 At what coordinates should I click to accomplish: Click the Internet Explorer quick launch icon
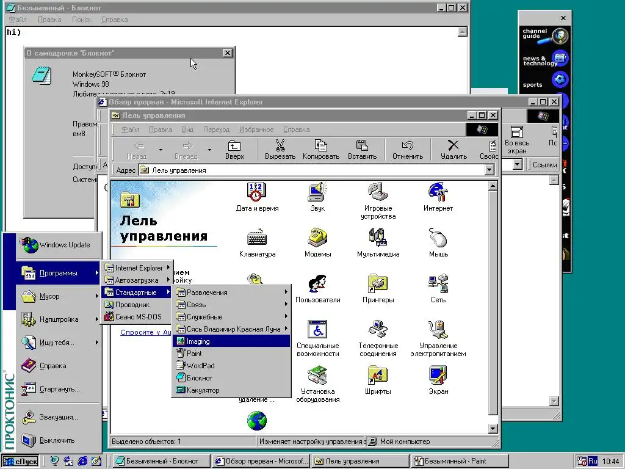coord(82,461)
